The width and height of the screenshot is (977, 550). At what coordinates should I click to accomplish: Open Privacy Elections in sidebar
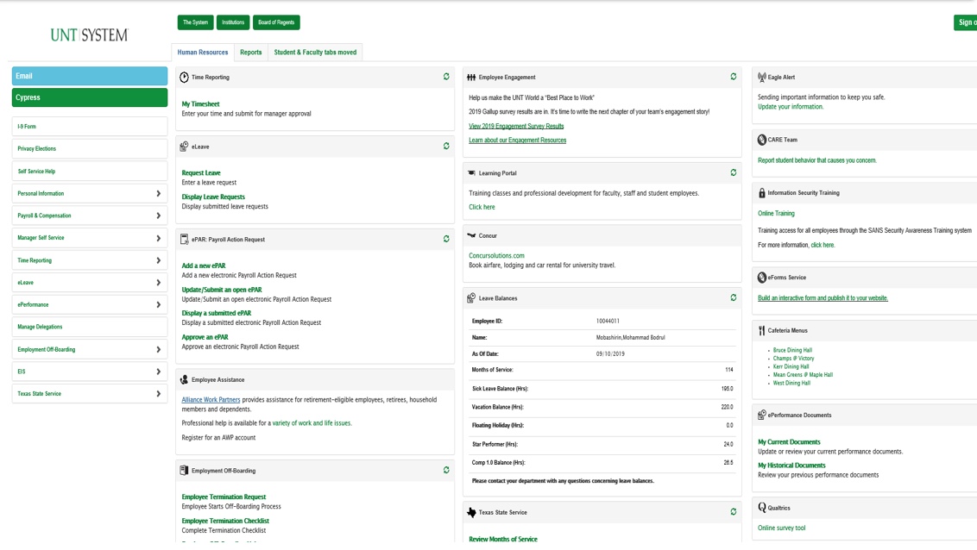(x=90, y=148)
